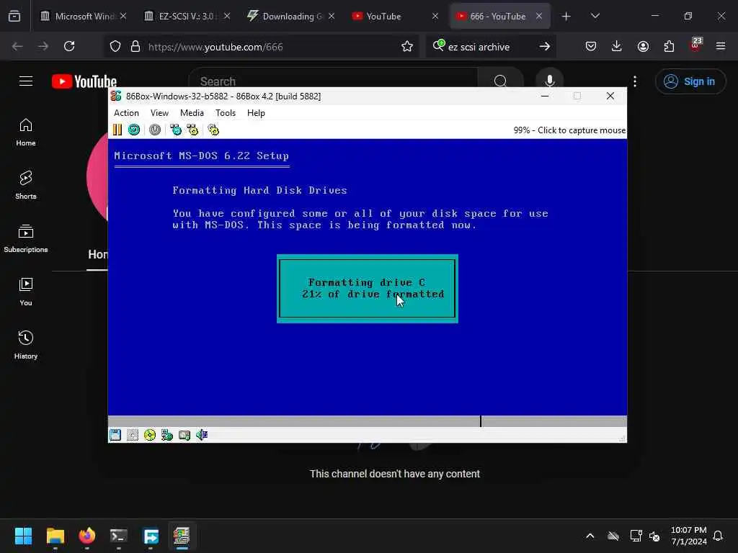Click the gray ACPI power shutdown icon
The width and height of the screenshot is (738, 553).
click(155, 130)
